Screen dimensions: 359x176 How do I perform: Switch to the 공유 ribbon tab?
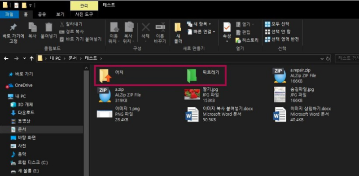[42, 14]
